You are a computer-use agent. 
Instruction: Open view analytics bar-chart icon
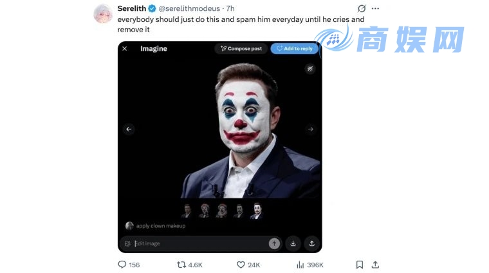pos(300,265)
